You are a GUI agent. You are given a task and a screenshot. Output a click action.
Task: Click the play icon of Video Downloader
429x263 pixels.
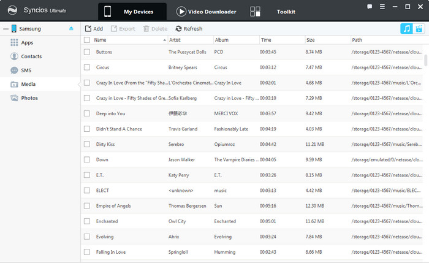tap(181, 12)
